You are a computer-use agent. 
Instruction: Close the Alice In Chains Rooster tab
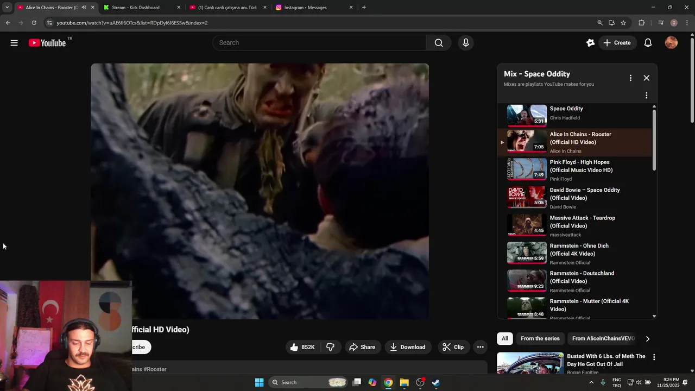point(93,8)
